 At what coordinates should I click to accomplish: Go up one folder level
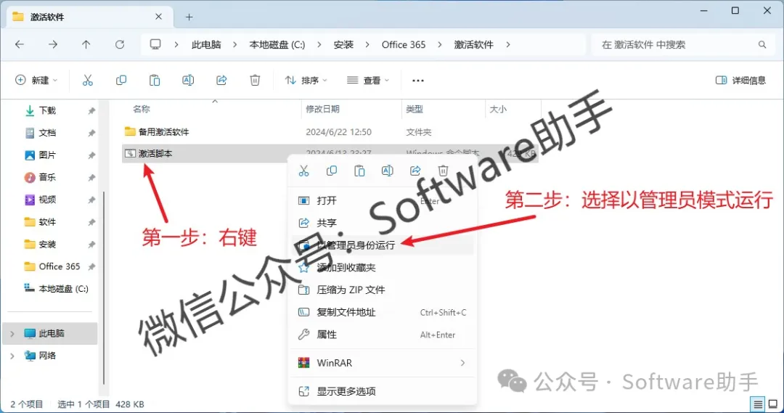(86, 44)
